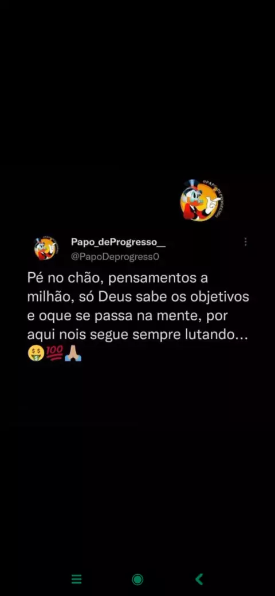
Task: Go back with the Android back arrow
Action: coord(199,579)
